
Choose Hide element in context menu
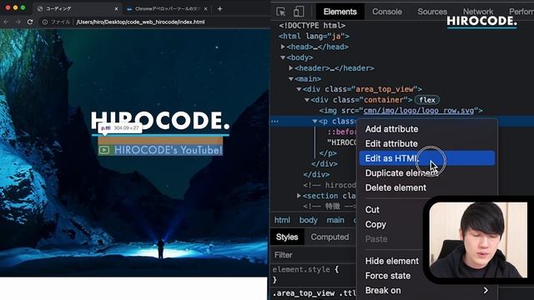click(x=392, y=261)
